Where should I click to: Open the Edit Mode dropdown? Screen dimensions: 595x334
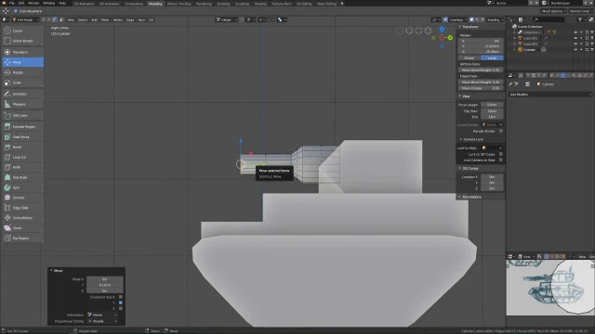click(x=25, y=19)
